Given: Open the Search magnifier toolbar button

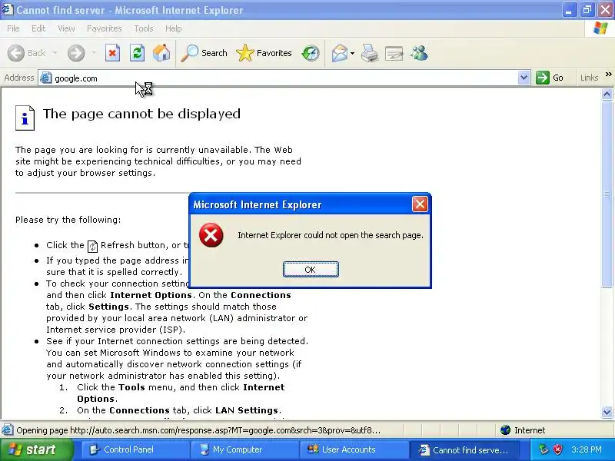Looking at the screenshot, I should (x=204, y=53).
